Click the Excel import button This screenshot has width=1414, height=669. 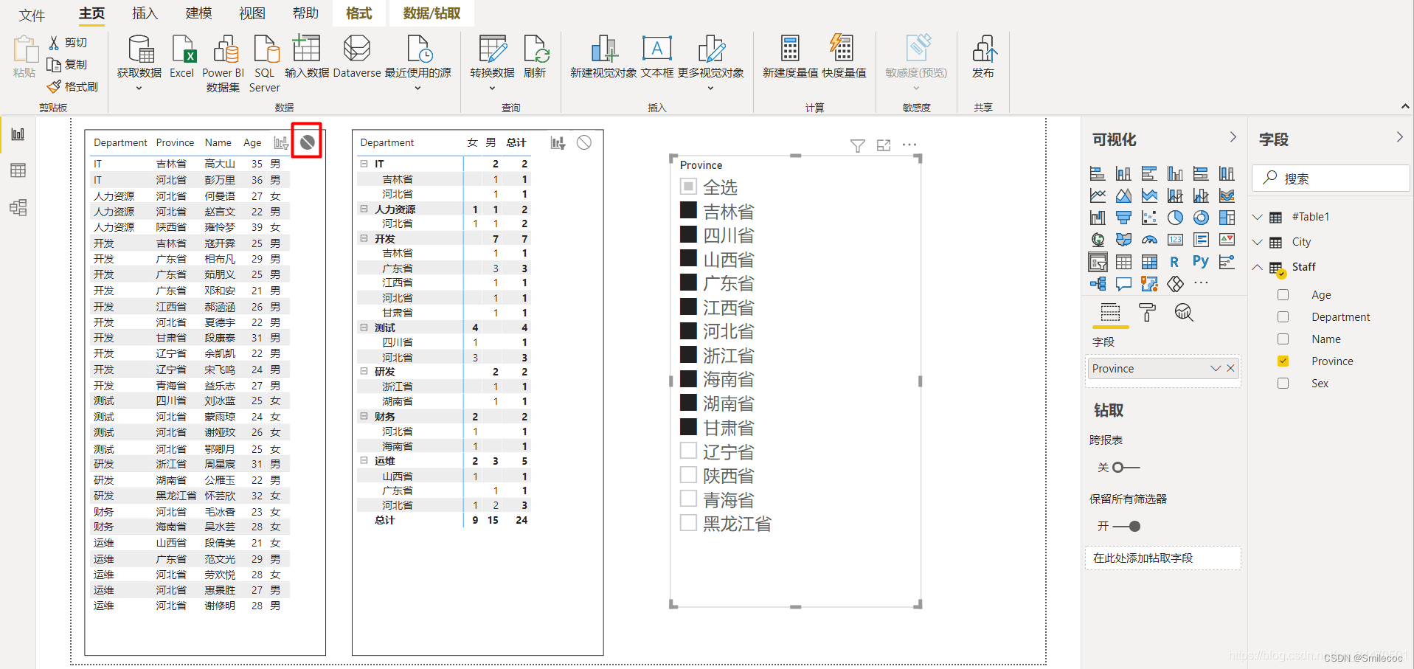tap(181, 57)
